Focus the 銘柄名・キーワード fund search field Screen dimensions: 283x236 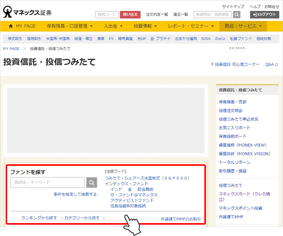tap(47, 183)
